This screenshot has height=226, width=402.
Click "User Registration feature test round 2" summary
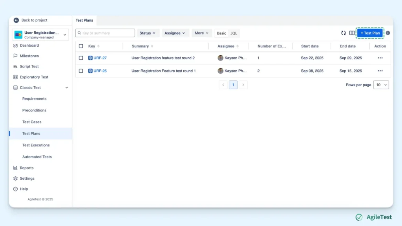163,58
